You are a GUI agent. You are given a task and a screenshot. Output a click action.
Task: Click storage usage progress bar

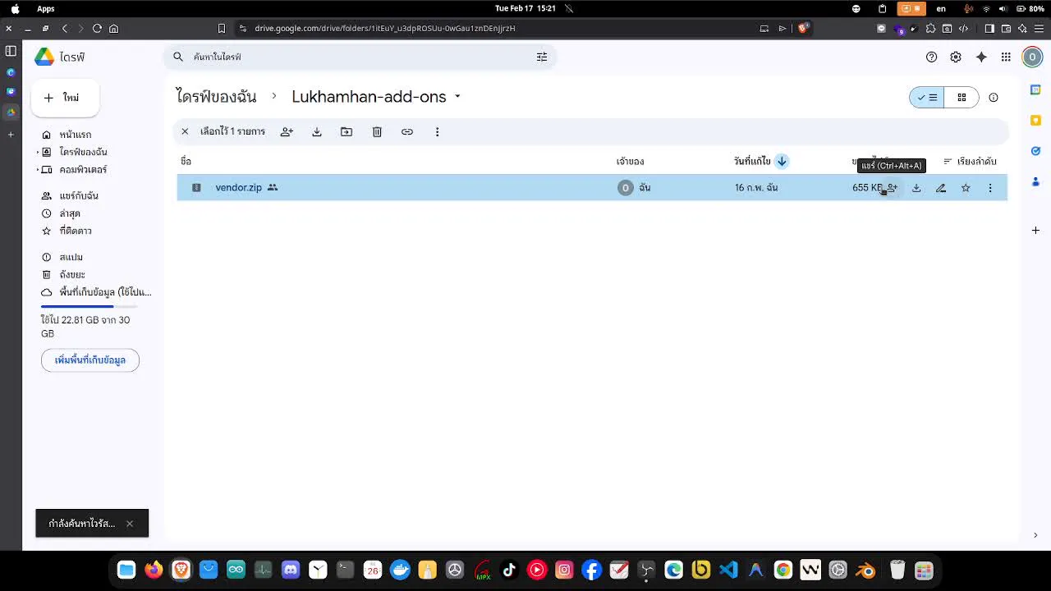click(x=89, y=306)
